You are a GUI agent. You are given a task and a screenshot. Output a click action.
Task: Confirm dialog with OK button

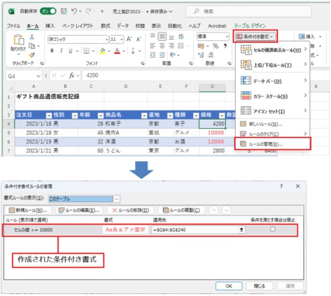coord(229,286)
